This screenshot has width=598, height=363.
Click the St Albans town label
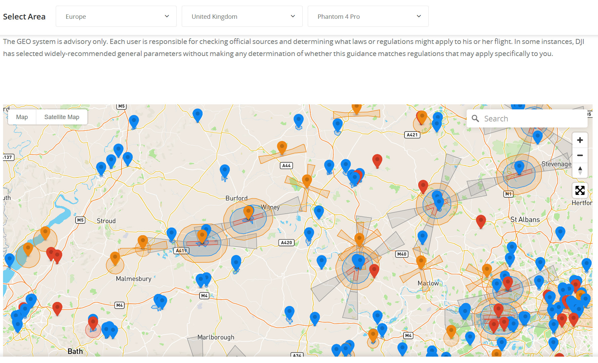(525, 219)
